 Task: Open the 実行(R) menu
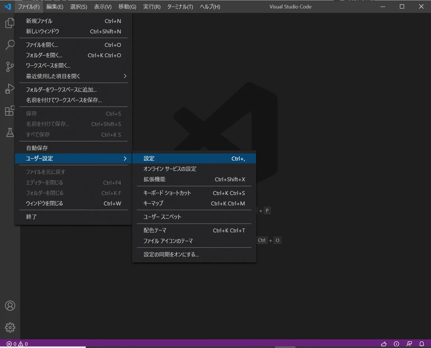(152, 6)
